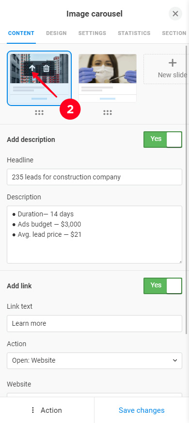Switch to the Design tab
The height and width of the screenshot is (423, 189).
[x=56, y=33]
